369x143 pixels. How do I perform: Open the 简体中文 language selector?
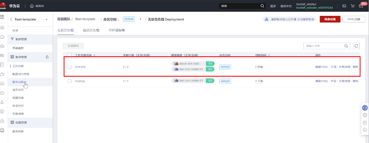pos(286,6)
